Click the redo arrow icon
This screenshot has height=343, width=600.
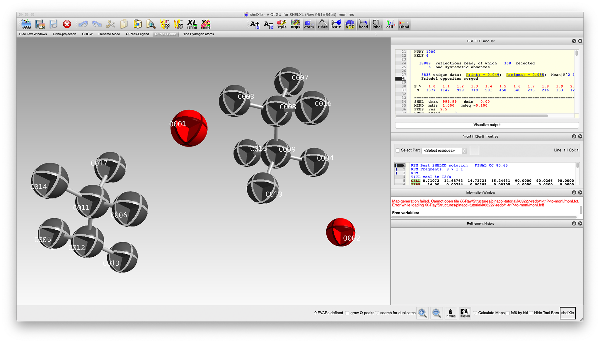[x=97, y=24]
